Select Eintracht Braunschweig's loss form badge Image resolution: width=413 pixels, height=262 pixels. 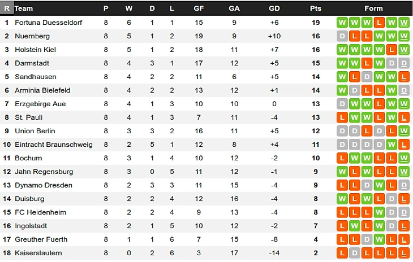tap(404, 145)
